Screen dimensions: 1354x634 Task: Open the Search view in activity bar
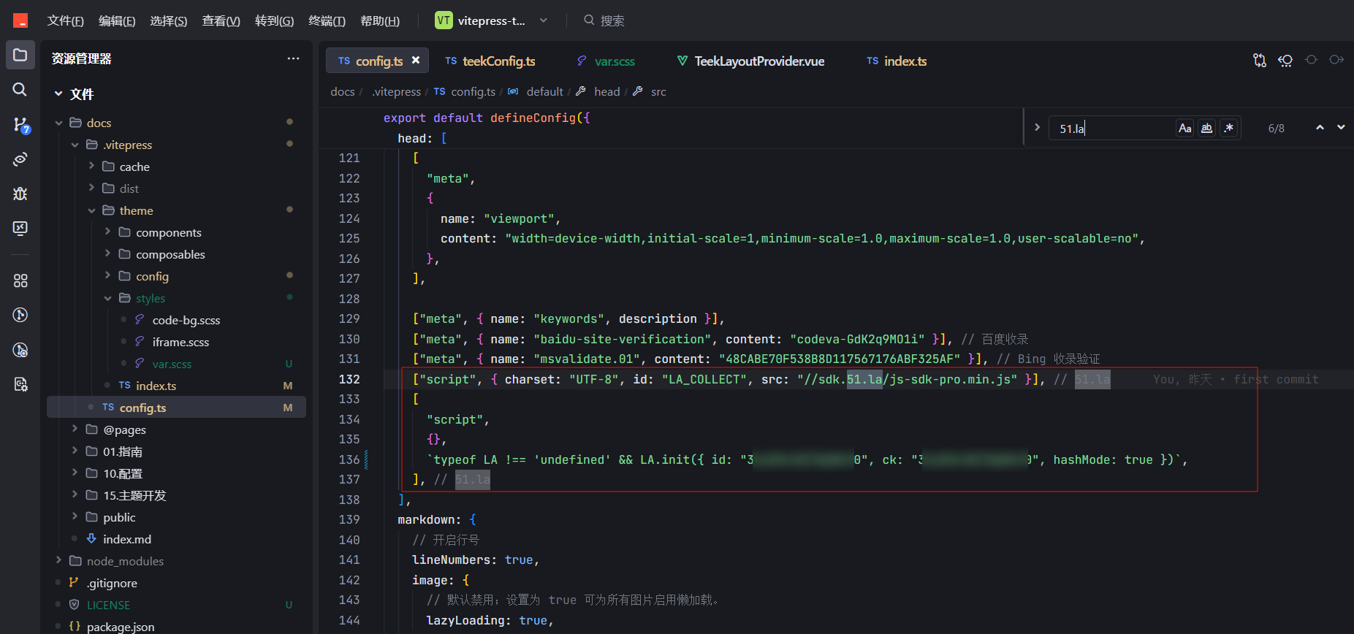tap(20, 89)
